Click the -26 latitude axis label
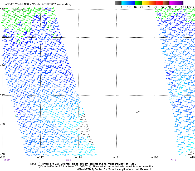The width and height of the screenshot is (195, 171). point(2,95)
